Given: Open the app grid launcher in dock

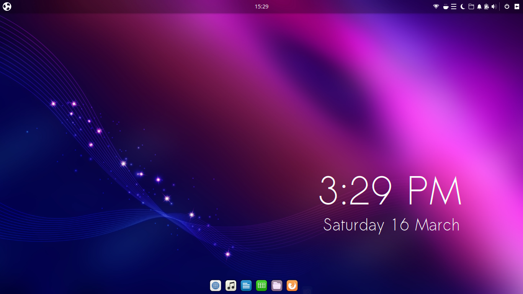Looking at the screenshot, I should [x=216, y=286].
